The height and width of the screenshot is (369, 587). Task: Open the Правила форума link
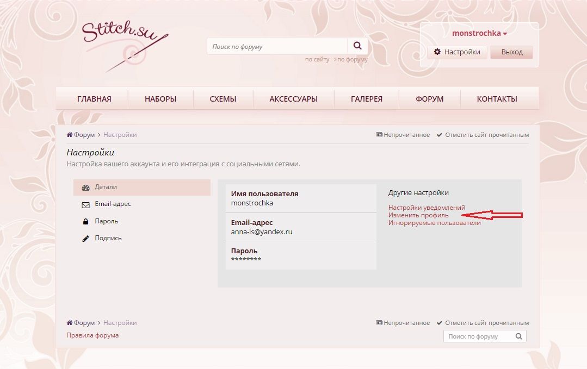pos(92,335)
